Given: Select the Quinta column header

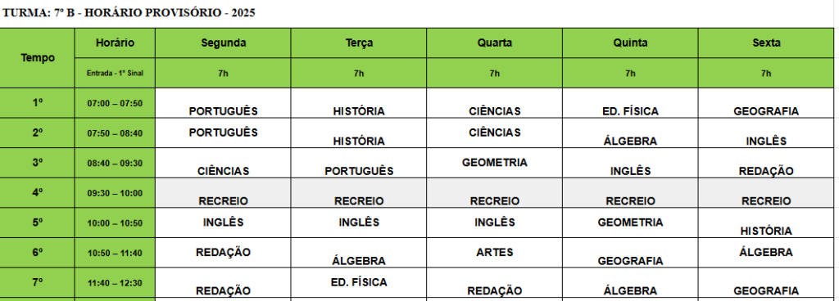Looking at the screenshot, I should tap(630, 43).
